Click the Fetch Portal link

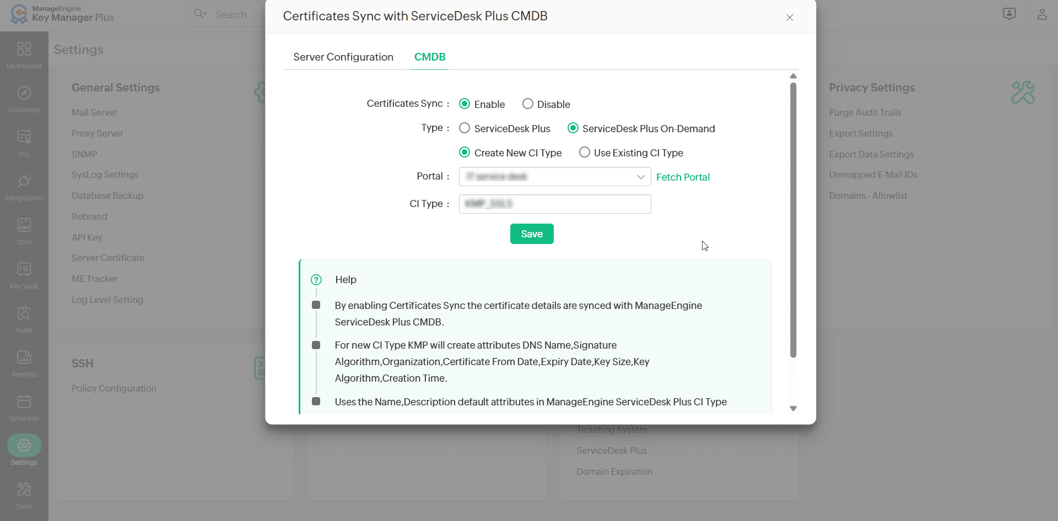(683, 177)
